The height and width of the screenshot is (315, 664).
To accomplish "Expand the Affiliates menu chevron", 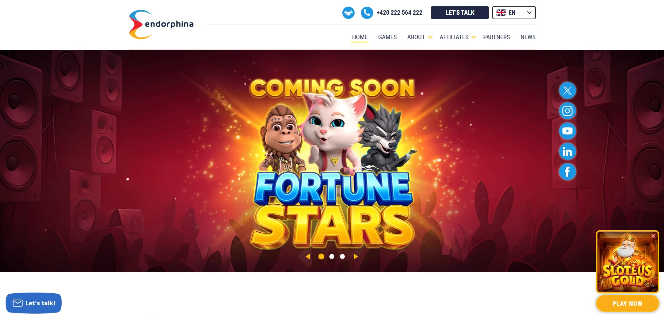I will (x=474, y=37).
